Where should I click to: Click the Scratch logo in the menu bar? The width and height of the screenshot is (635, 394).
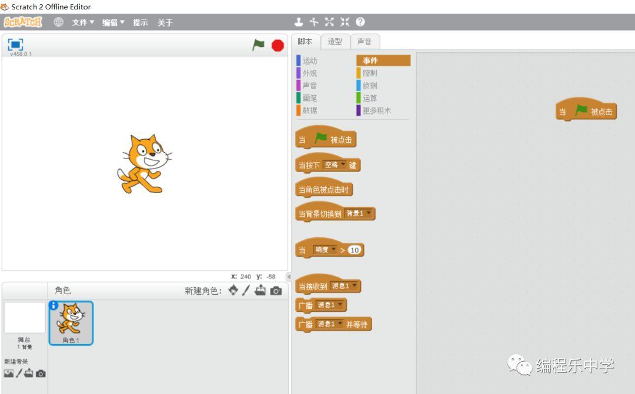[x=23, y=22]
